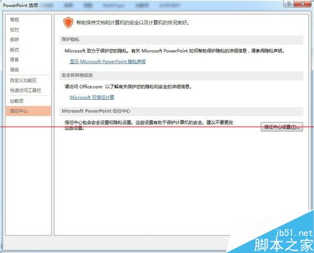Image resolution: width=314 pixels, height=253 pixels.
Task: Click the 安全和其他信息 section header
Action: (x=181, y=75)
